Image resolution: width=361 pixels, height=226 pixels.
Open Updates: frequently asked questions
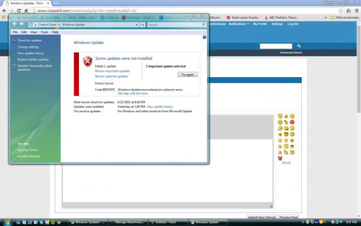pyautogui.click(x=35, y=67)
